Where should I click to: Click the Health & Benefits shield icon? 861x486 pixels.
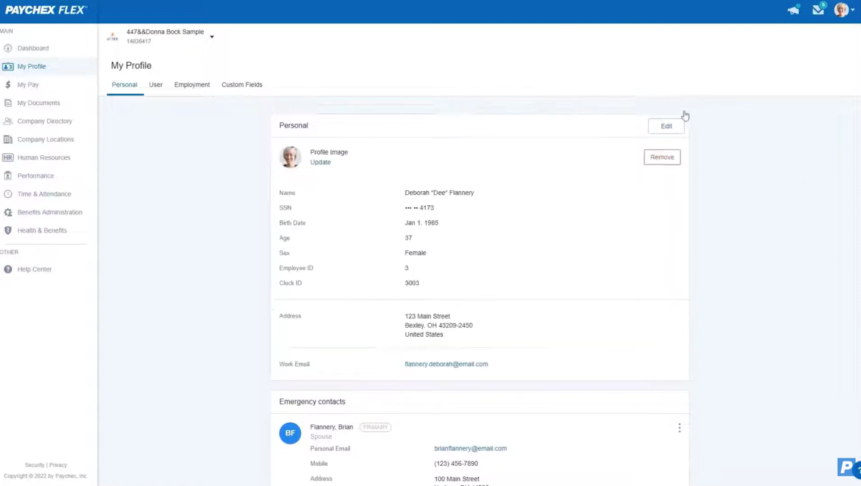[x=8, y=230]
